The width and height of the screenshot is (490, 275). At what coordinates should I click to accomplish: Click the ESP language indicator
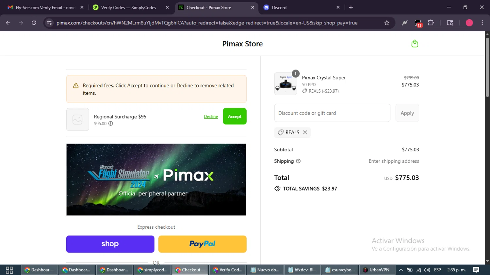437,270
